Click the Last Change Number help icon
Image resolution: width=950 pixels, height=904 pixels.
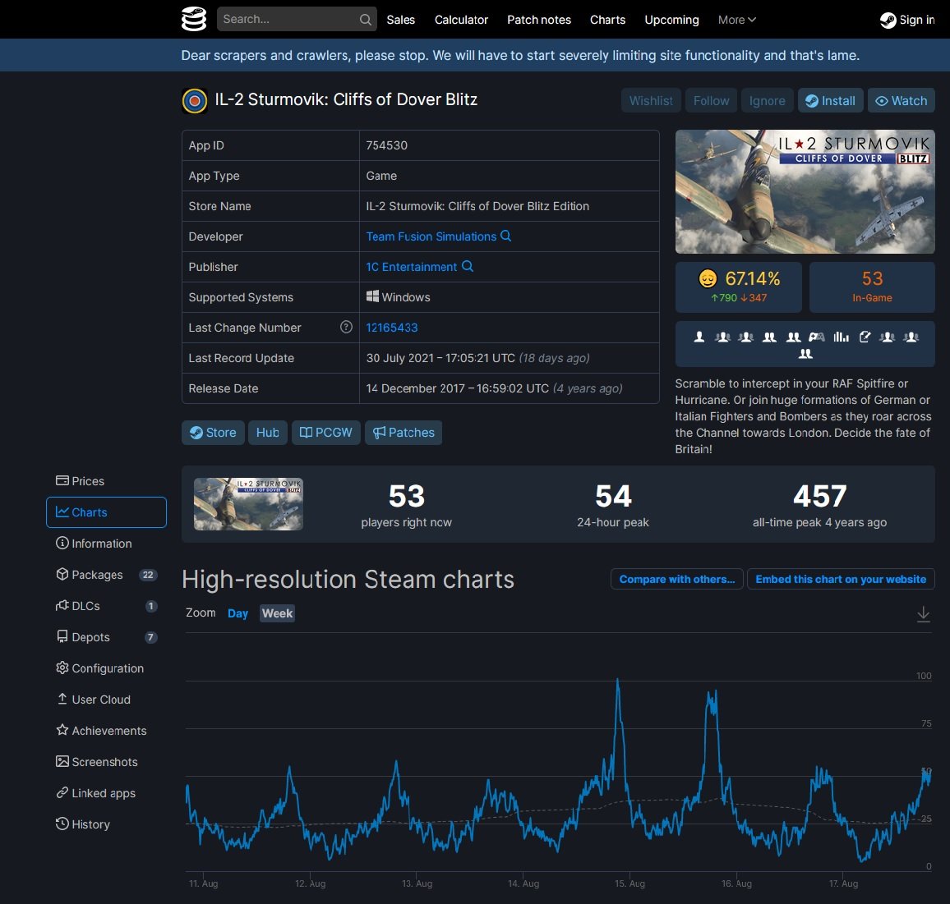tap(346, 328)
